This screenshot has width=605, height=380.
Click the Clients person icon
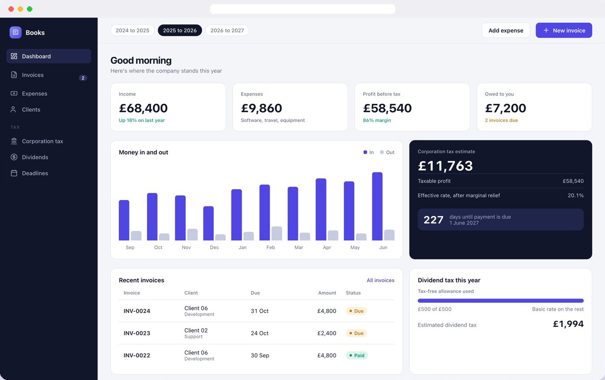pos(14,109)
